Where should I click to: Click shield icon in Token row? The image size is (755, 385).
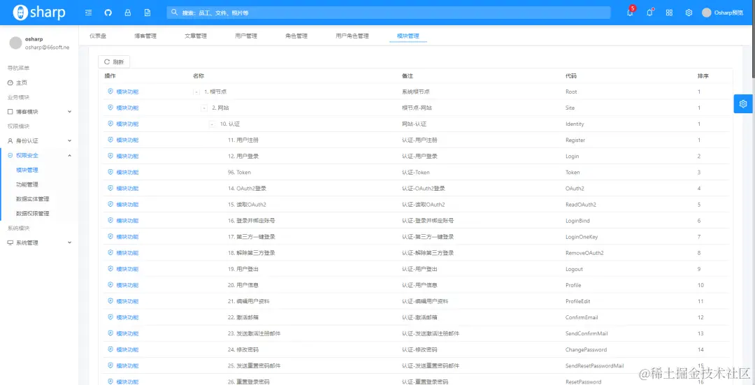[110, 173]
